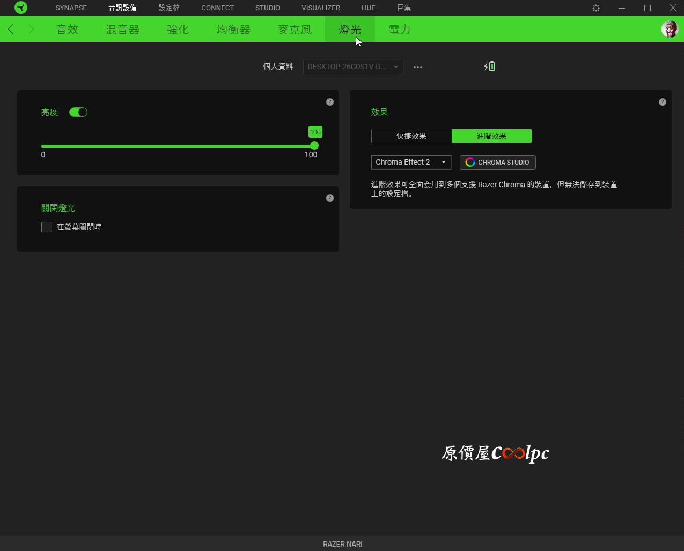Open the 設定檔 tab
Viewport: 684px width, 551px height.
(169, 8)
